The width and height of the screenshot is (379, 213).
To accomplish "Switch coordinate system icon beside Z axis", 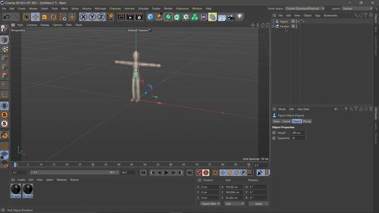I will pos(110,17).
